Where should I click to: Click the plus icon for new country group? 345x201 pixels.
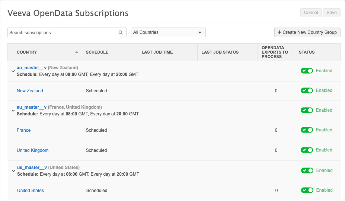279,32
